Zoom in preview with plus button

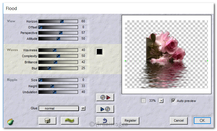coord(161,101)
